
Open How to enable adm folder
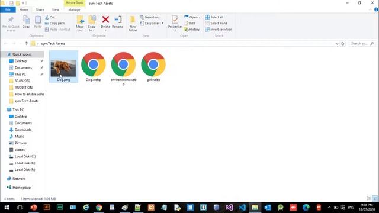pos(29,94)
